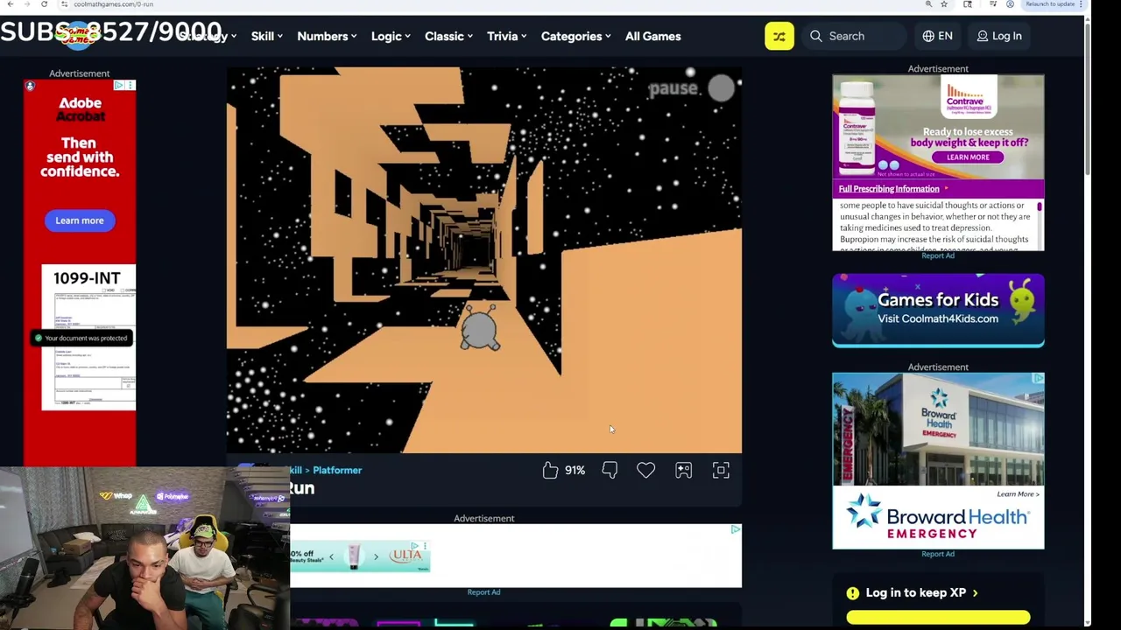Bookmark this page with star icon
The height and width of the screenshot is (630, 1121).
pos(944,4)
